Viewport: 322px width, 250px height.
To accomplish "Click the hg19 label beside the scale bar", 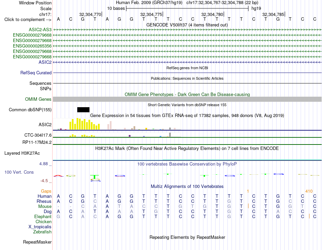I will 256,8.
